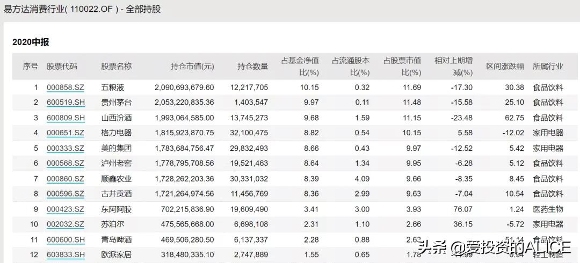The height and width of the screenshot is (263, 580).
Task: Select the 000596.SZ code link
Action: click(x=66, y=194)
